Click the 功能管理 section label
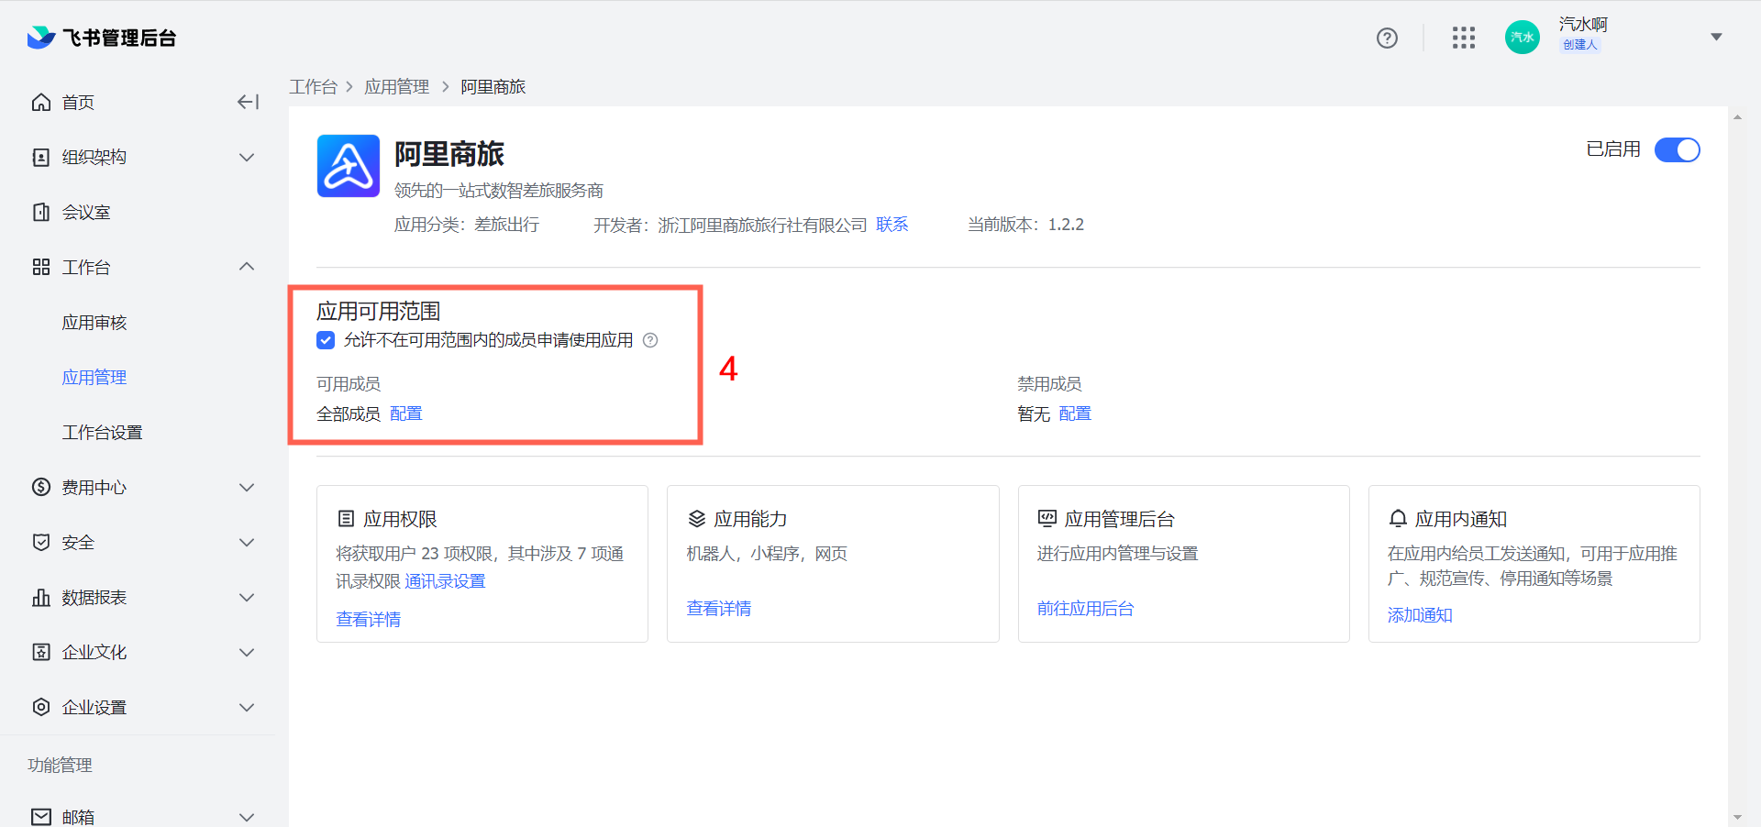Screen dimensions: 1761x827 60,765
